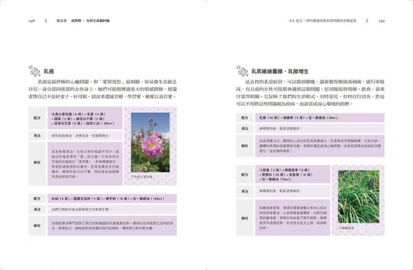Click the divider bar next to page number 248
Viewport: 413px width, 270px height.
pyautogui.click(x=46, y=21)
